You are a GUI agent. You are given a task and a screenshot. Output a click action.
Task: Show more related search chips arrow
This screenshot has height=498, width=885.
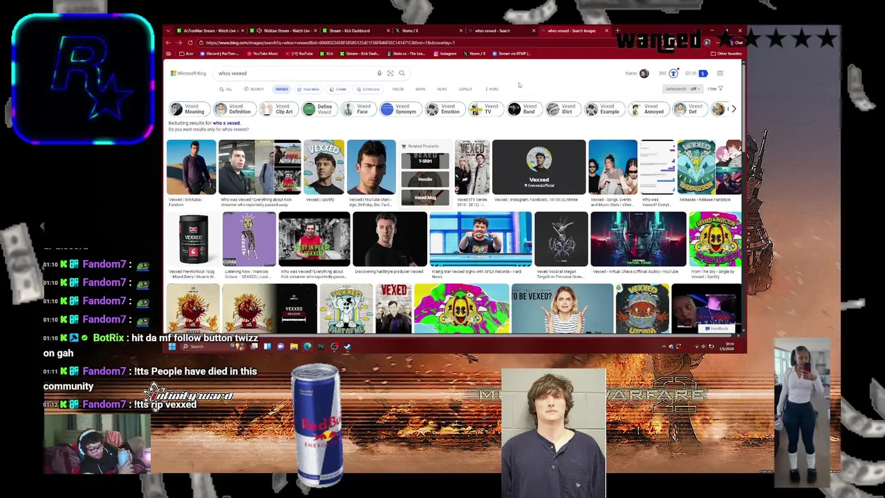click(x=734, y=109)
